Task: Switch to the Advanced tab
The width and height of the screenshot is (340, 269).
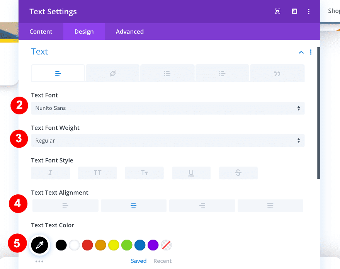Action: 130,32
